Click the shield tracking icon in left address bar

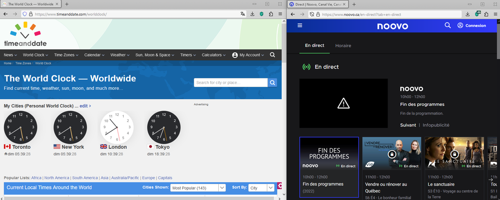[x=25, y=14]
